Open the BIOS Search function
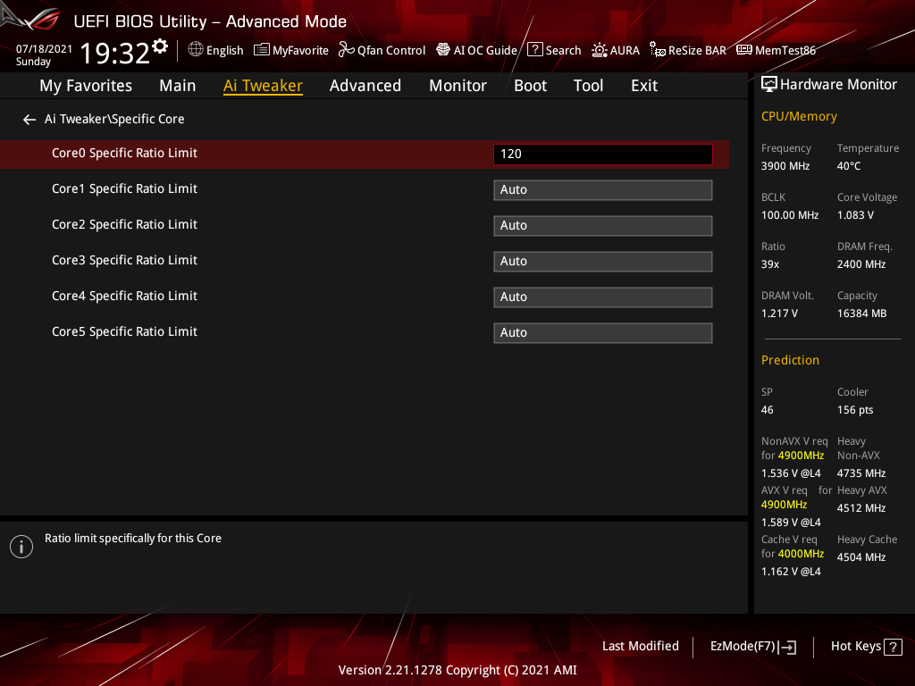915x686 pixels. coord(554,50)
